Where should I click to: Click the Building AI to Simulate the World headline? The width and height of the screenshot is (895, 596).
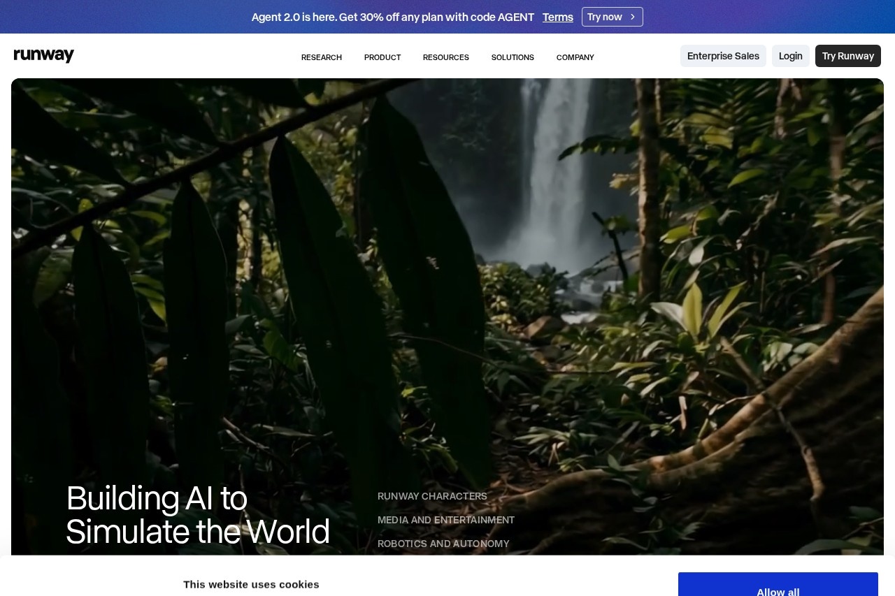(198, 515)
